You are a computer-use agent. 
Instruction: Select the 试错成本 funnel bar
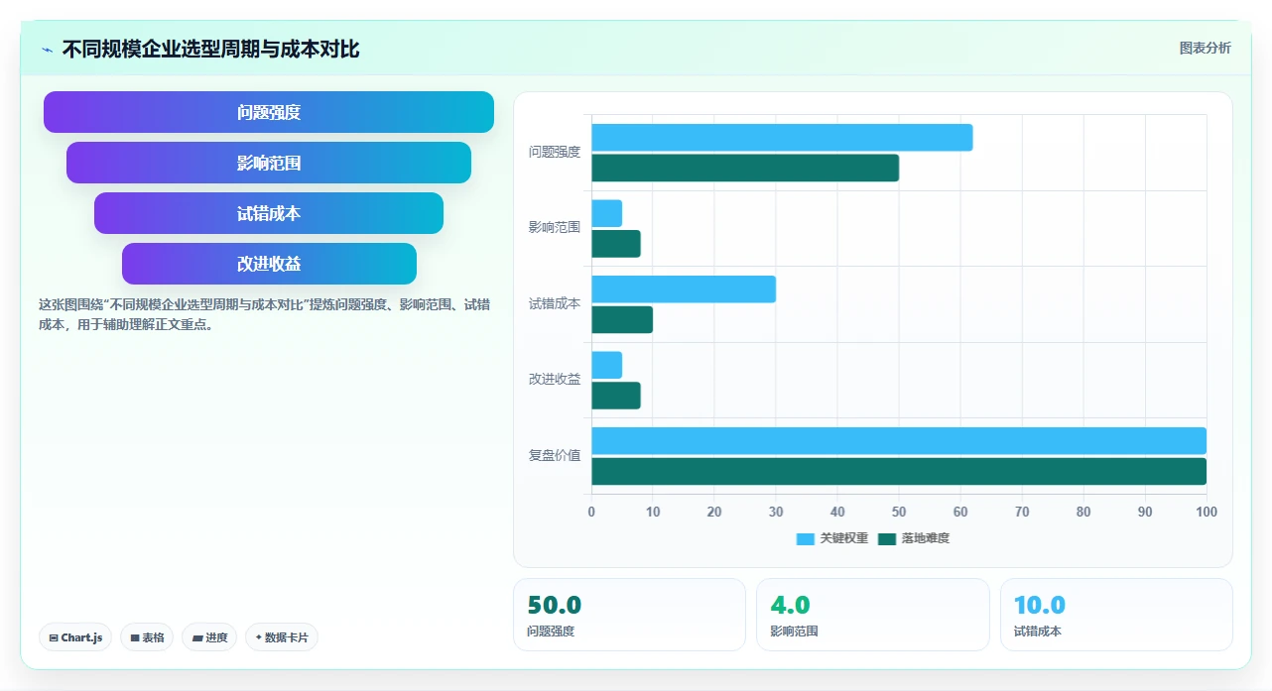269,213
